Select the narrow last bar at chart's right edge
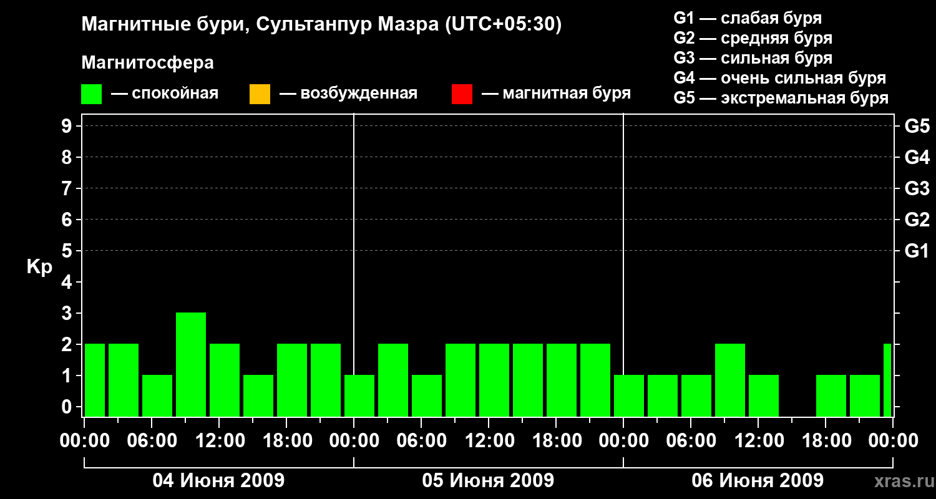936x499 pixels. point(887,380)
